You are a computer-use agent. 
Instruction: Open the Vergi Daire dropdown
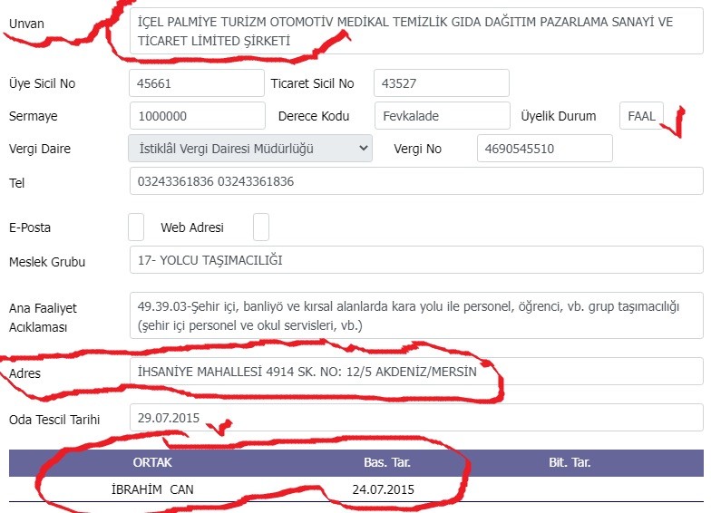pyautogui.click(x=250, y=149)
